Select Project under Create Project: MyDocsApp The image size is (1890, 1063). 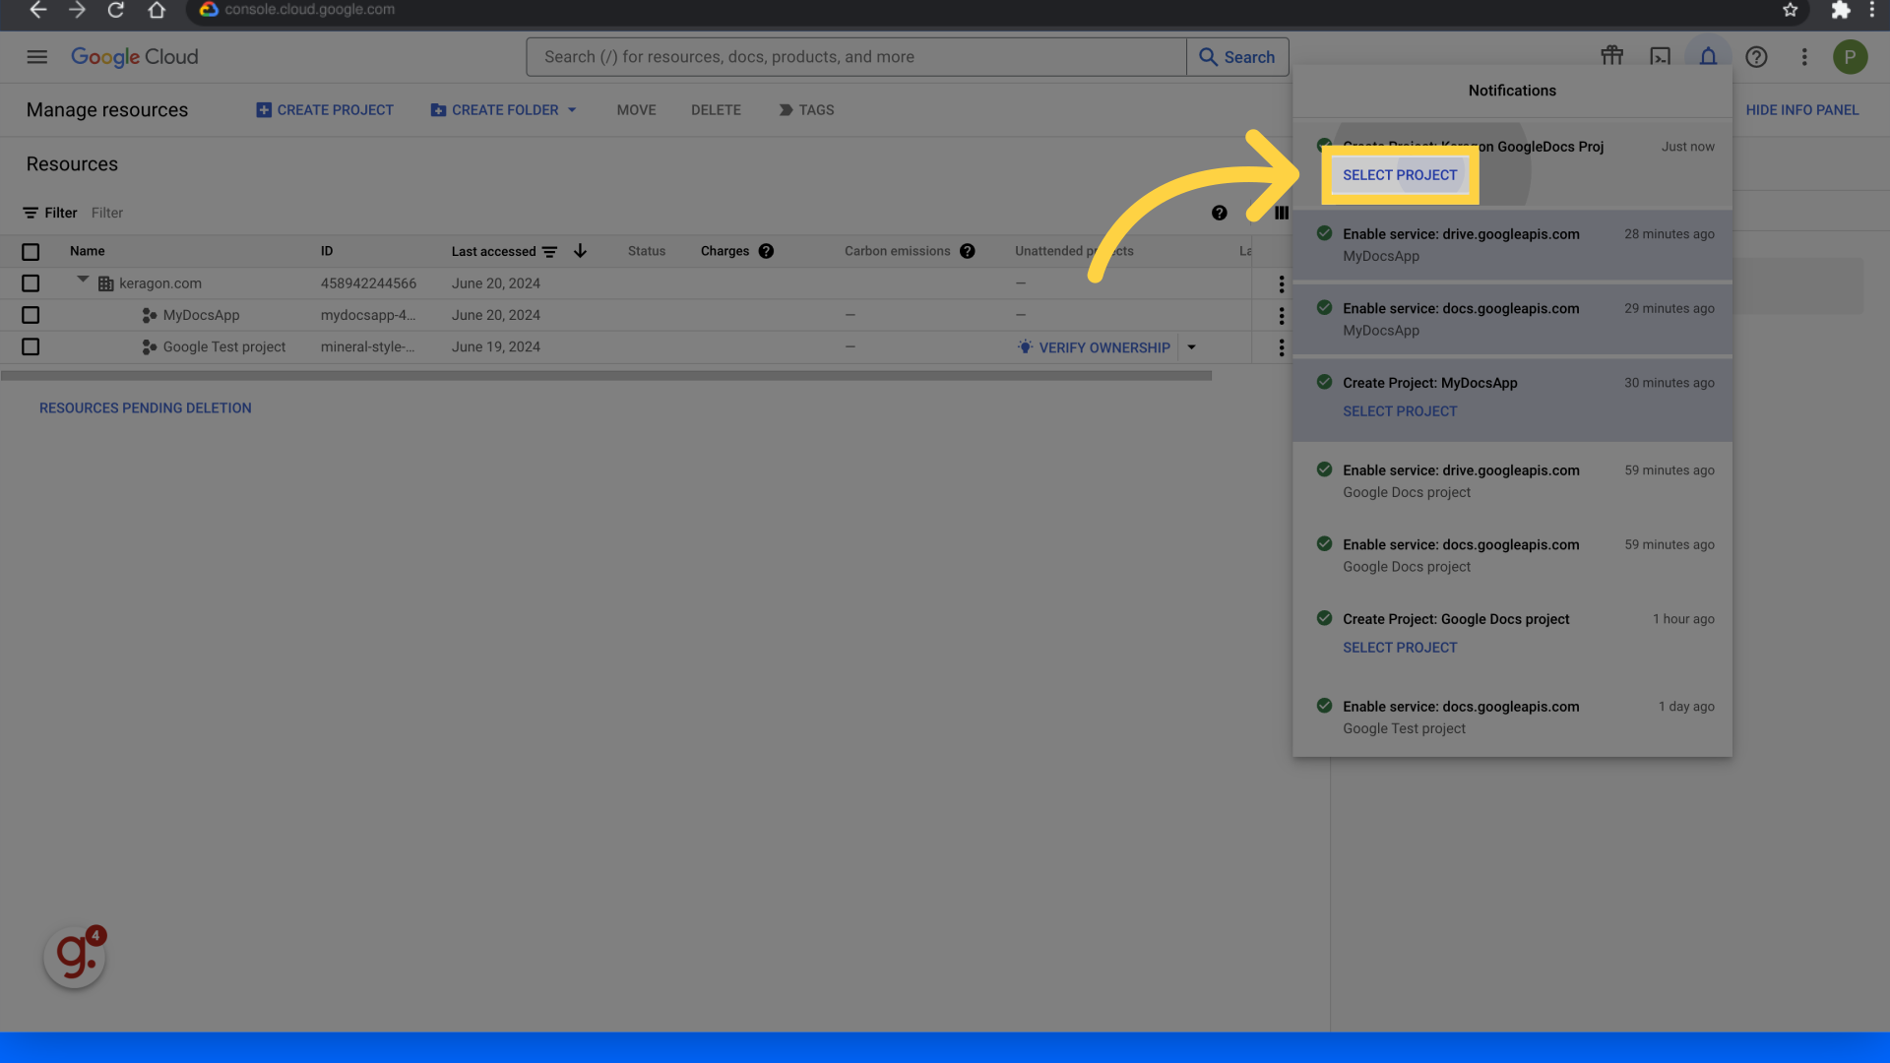click(1399, 411)
